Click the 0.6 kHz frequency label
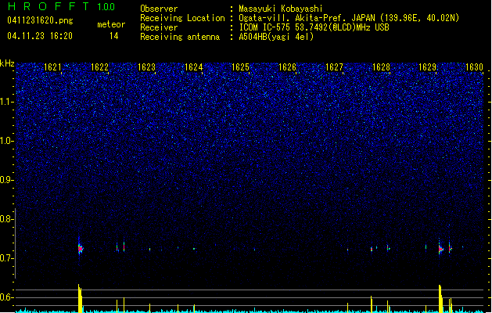Viewport: 492px width, 313px height. pos(6,297)
